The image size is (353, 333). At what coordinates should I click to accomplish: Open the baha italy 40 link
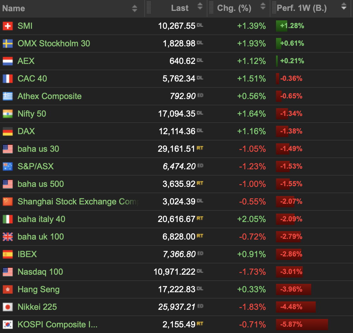41,219
